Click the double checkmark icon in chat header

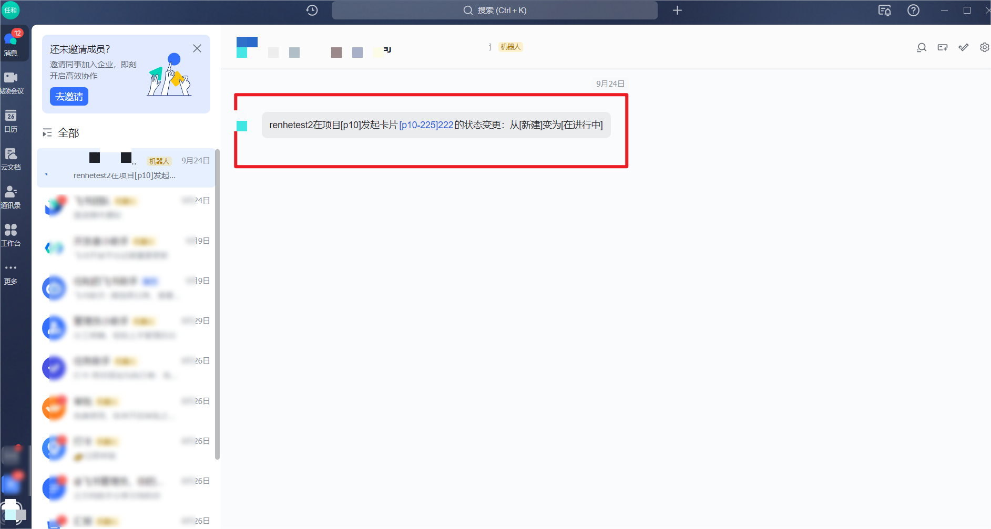click(x=963, y=48)
